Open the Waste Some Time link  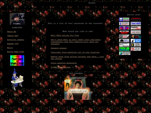[x=15, y=52]
